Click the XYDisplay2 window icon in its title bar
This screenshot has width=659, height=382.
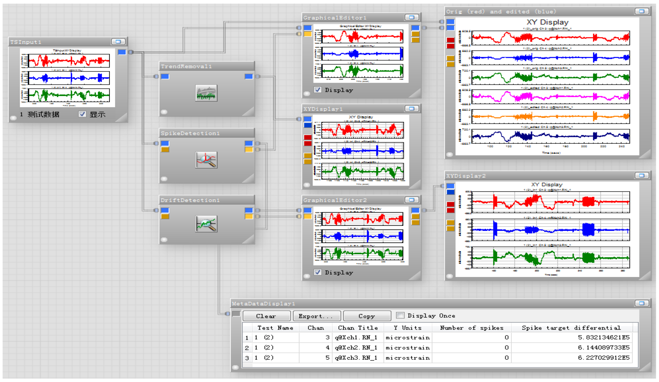tap(641, 176)
